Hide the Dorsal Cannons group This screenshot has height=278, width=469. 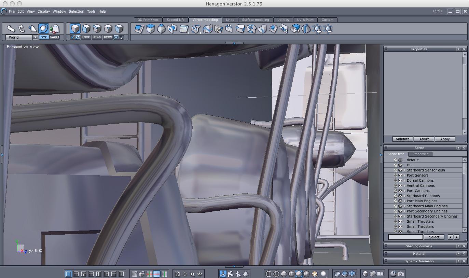point(400,180)
